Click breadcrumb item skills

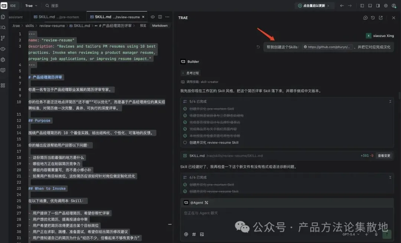coord(29,26)
